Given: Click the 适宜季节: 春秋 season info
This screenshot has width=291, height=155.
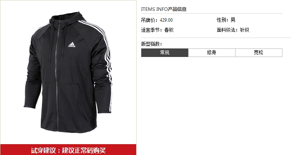Looking at the screenshot, I should [158, 30].
